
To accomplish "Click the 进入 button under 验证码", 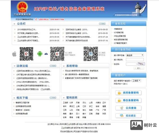I will click(138, 68).
